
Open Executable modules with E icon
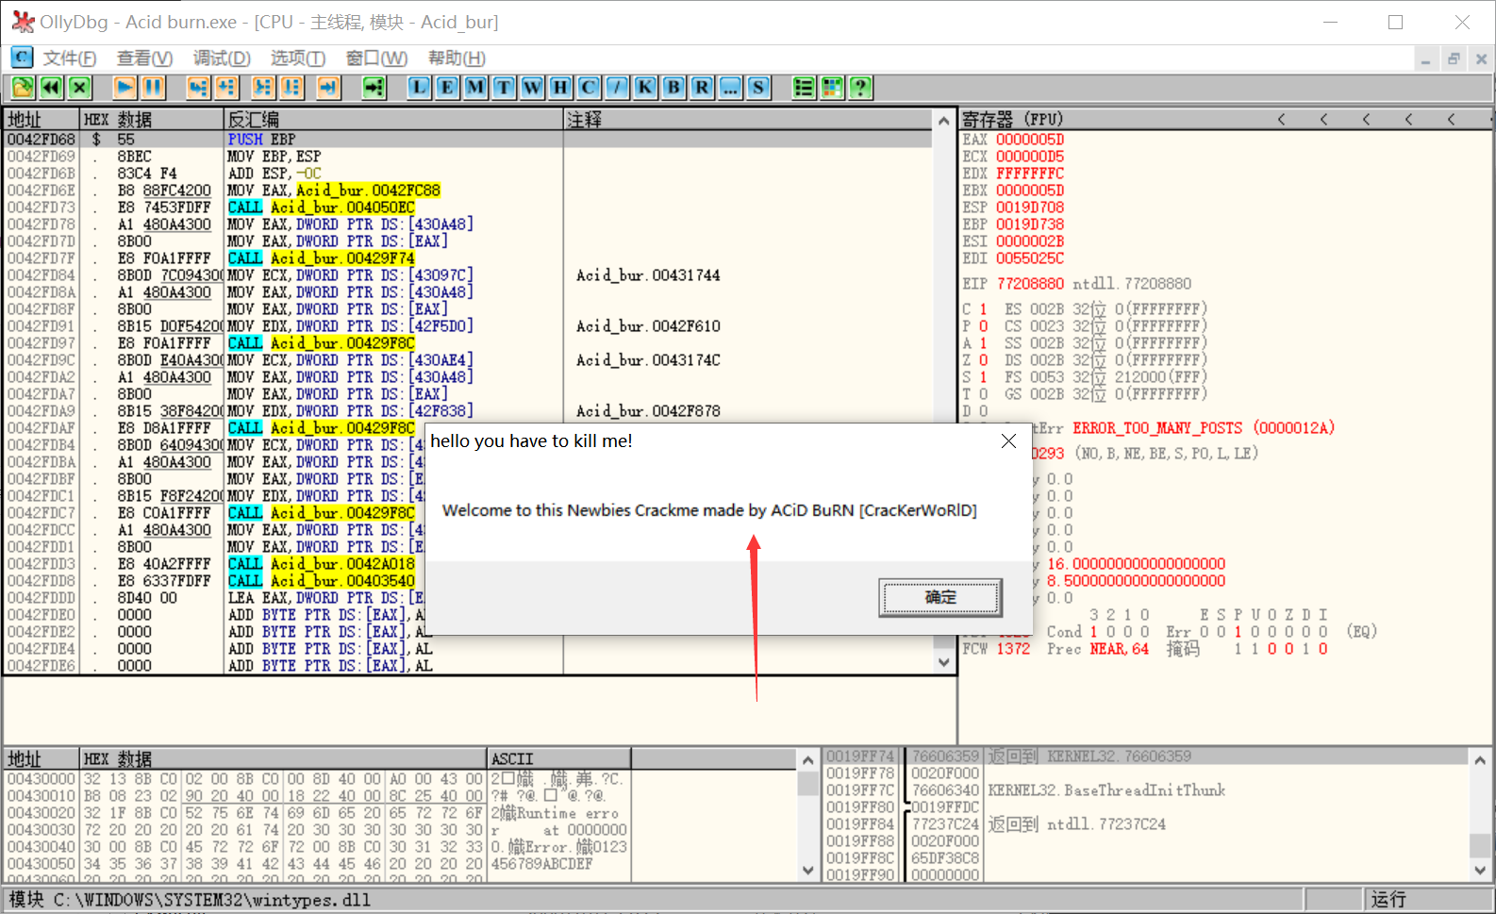(x=447, y=88)
